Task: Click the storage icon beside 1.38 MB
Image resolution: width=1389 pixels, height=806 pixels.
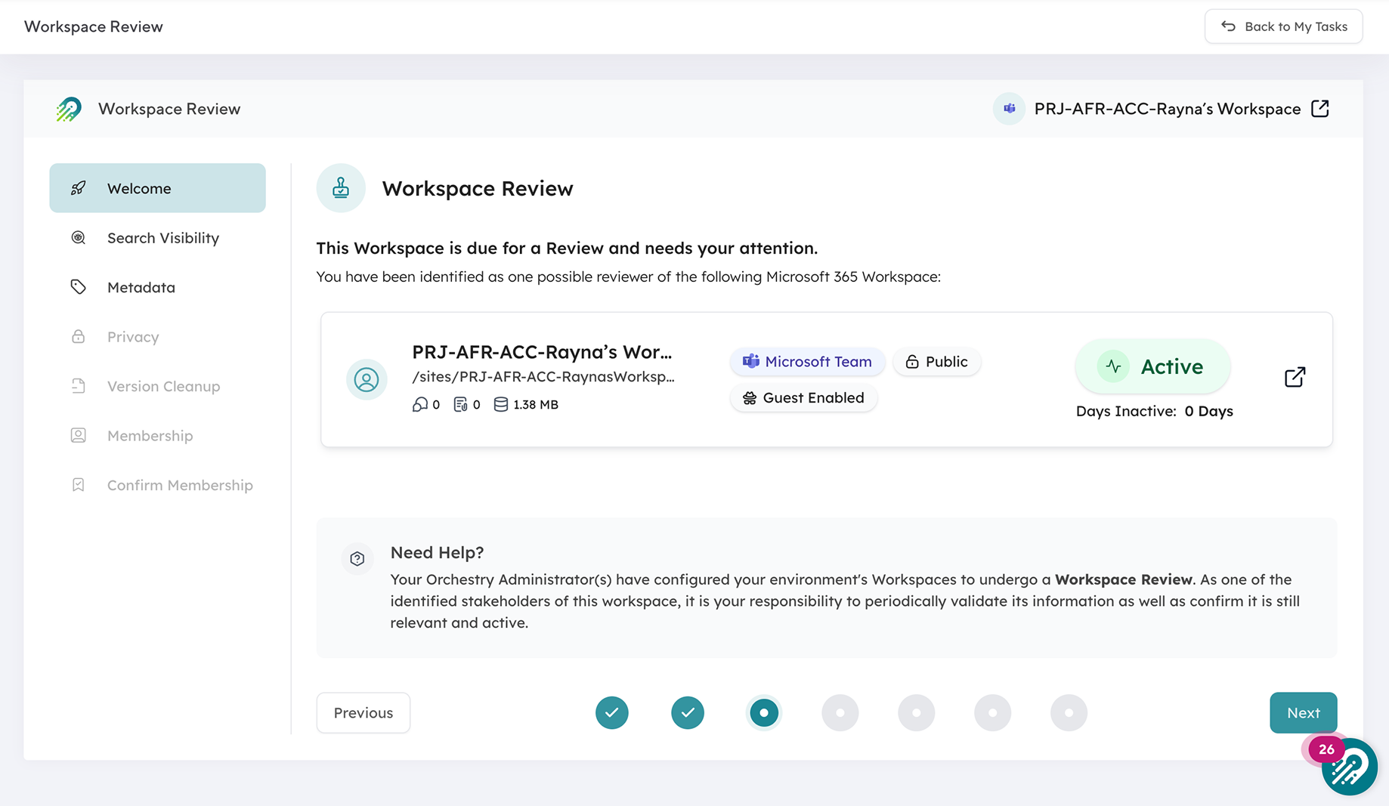Action: pyautogui.click(x=500, y=405)
